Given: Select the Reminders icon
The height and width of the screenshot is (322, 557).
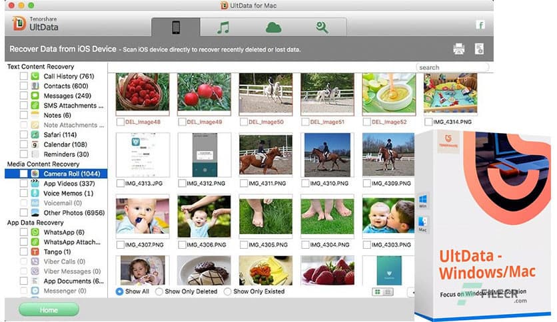Looking at the screenshot, I should (x=35, y=154).
